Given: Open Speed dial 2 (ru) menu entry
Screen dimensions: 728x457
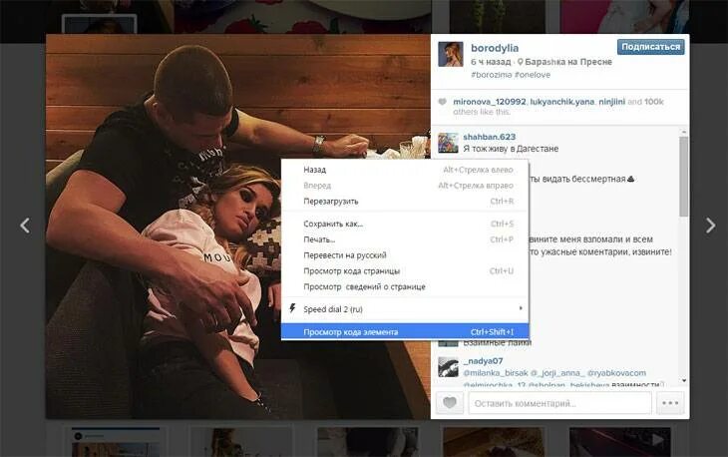Looking at the screenshot, I should (405, 309).
